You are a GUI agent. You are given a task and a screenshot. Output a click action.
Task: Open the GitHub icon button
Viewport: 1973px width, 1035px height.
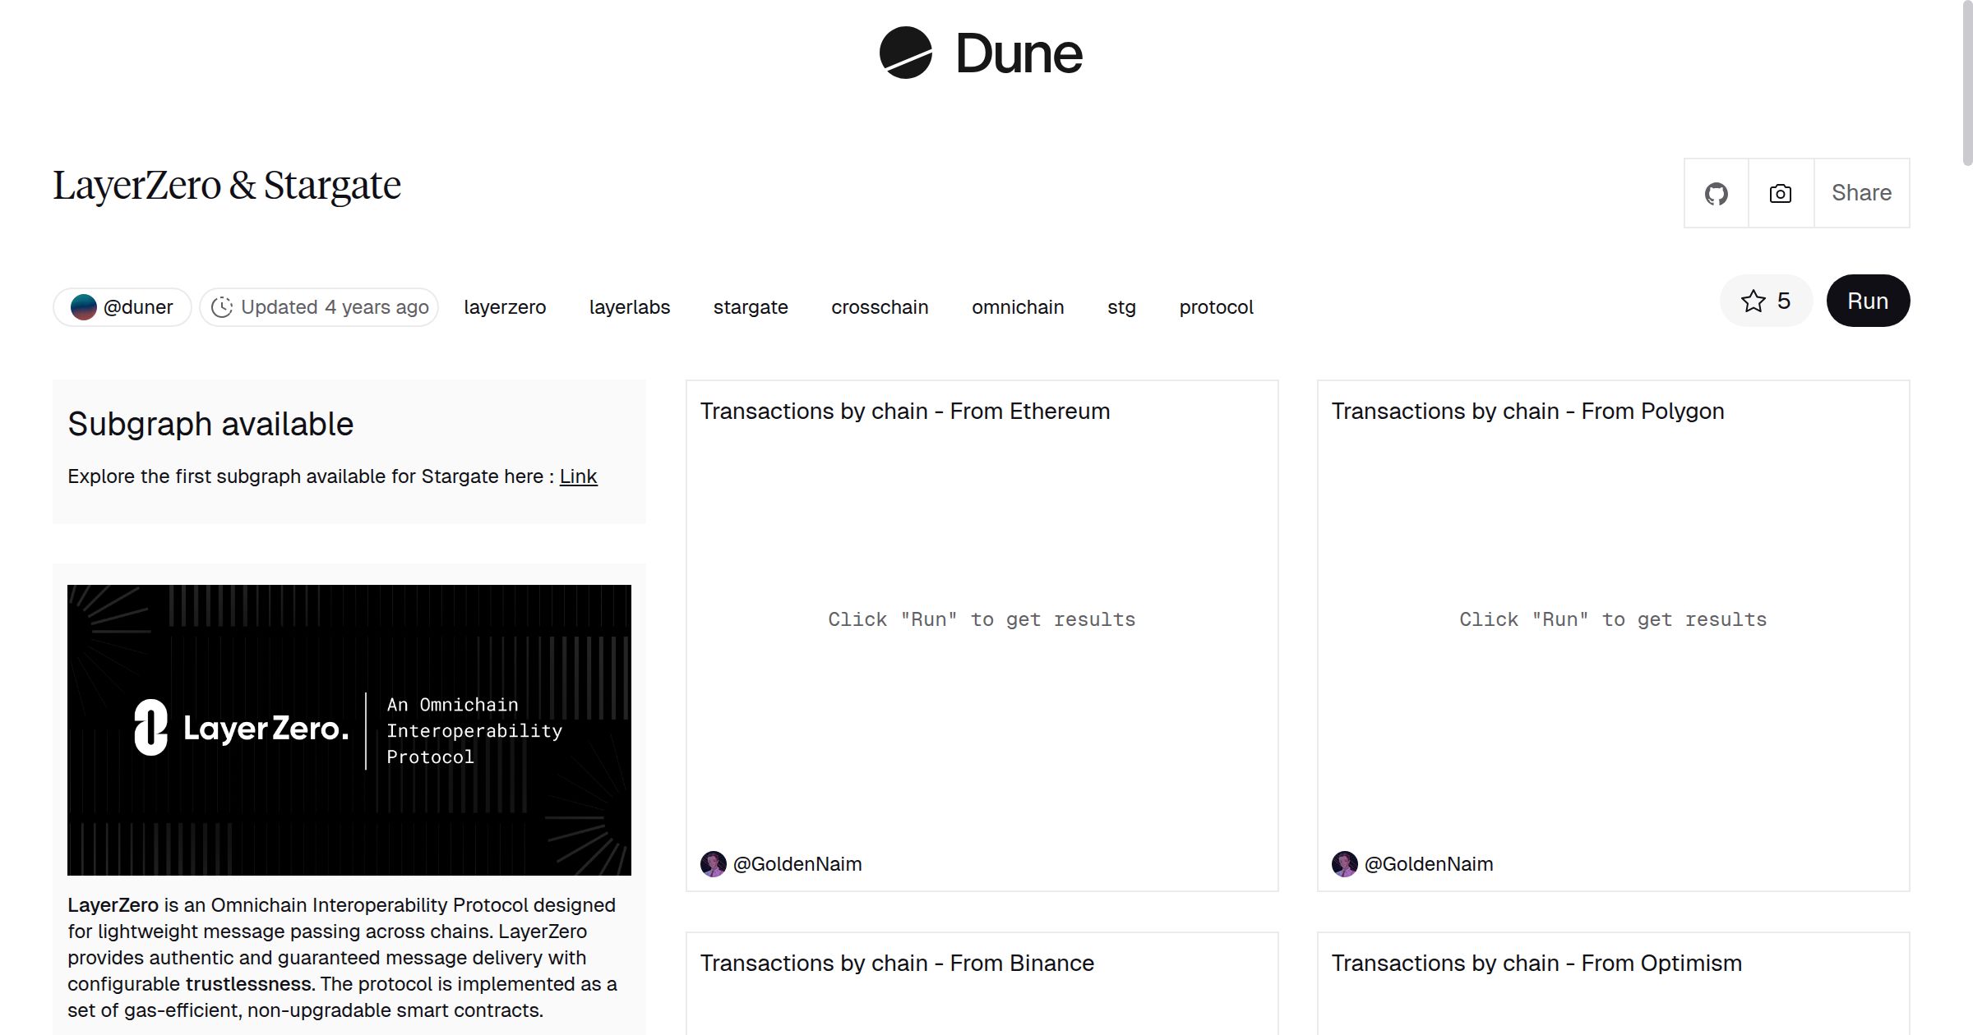point(1716,194)
